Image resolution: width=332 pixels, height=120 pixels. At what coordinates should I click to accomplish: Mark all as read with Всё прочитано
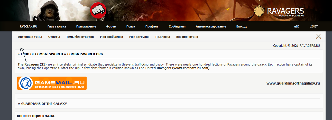click(x=187, y=37)
